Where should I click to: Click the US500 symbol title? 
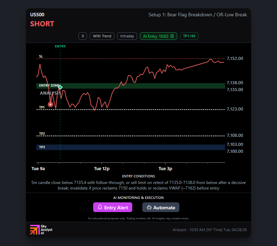(37, 15)
